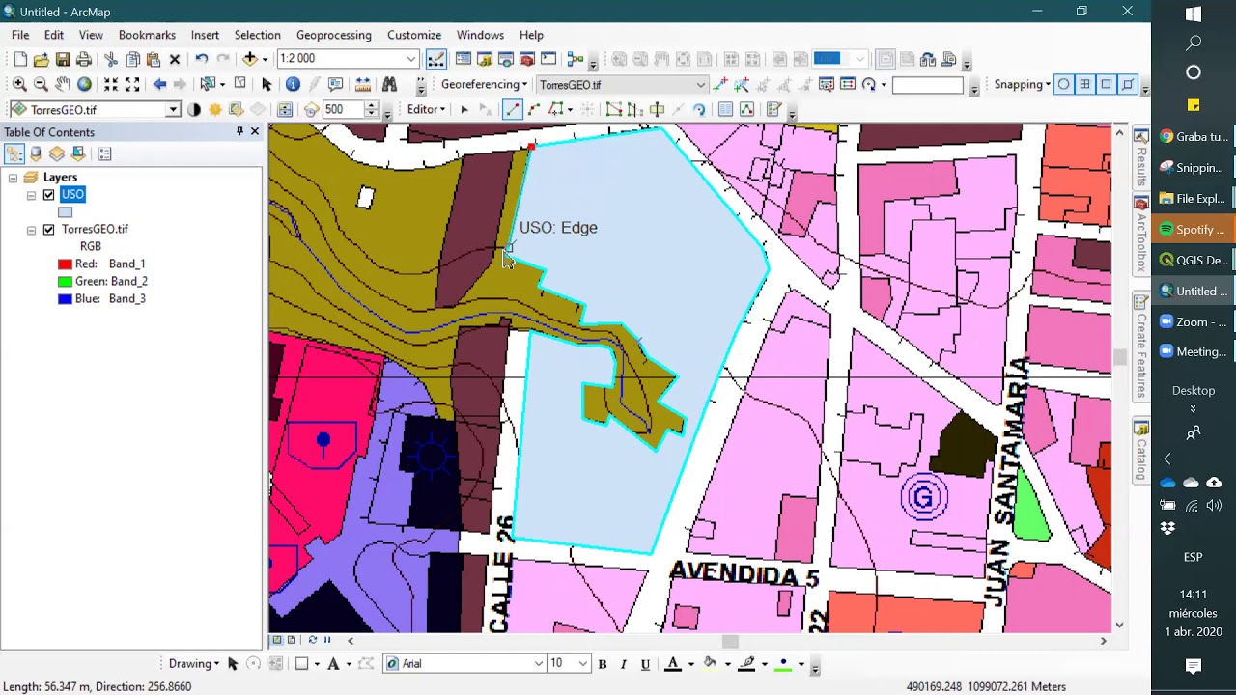Open georeferencing layer dropdown TorresGEO.tif

click(701, 85)
